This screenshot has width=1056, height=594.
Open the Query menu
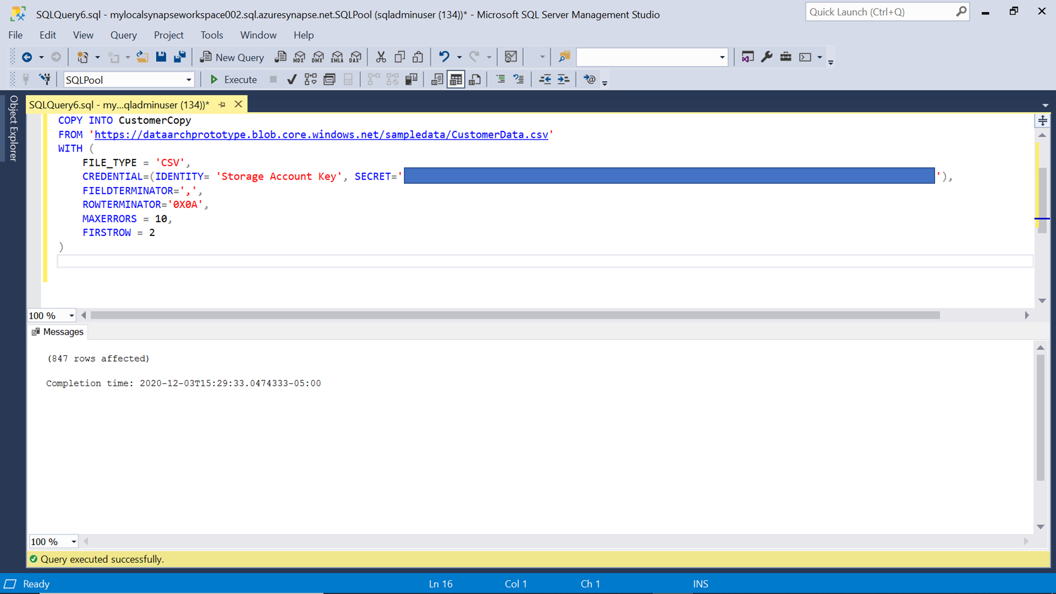[123, 35]
